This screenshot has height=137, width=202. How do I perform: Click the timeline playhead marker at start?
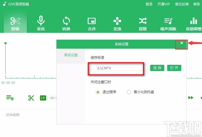(x=5, y=43)
